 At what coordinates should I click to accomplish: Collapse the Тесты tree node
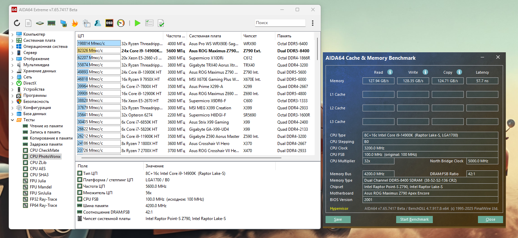point(13,120)
